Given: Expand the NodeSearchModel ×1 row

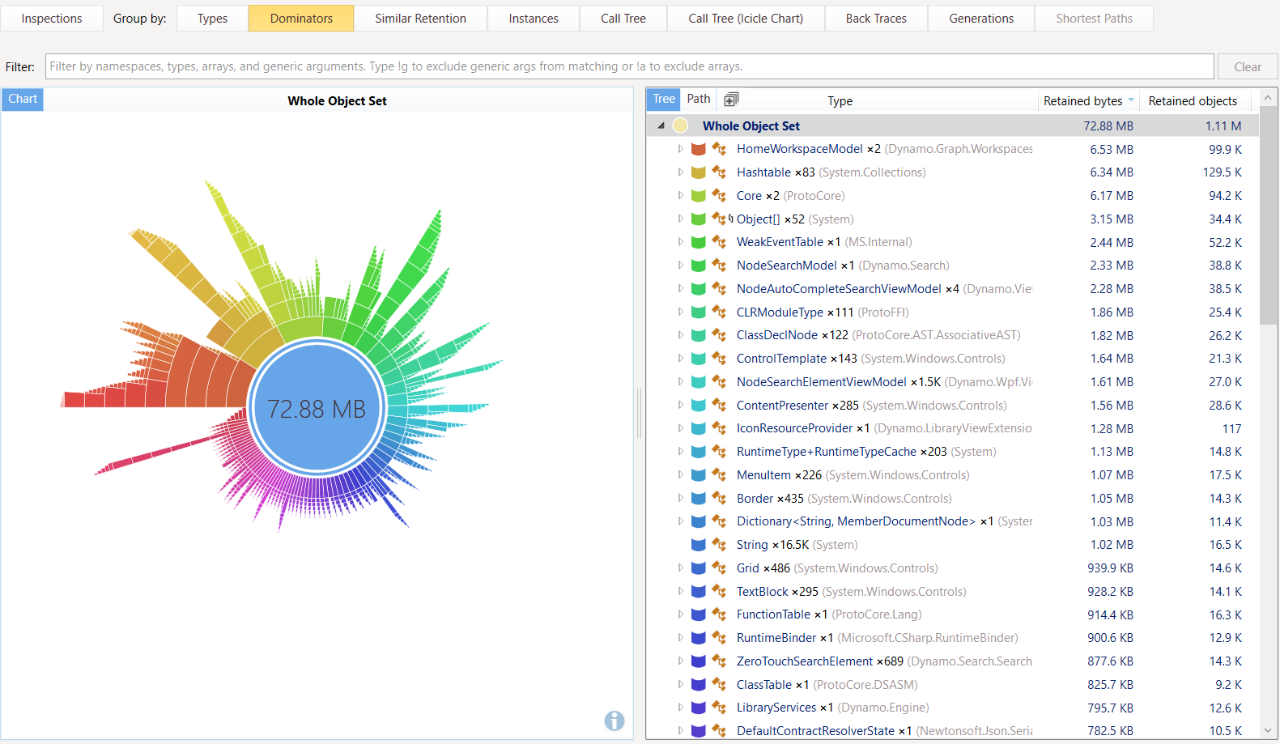Looking at the screenshot, I should tap(681, 266).
